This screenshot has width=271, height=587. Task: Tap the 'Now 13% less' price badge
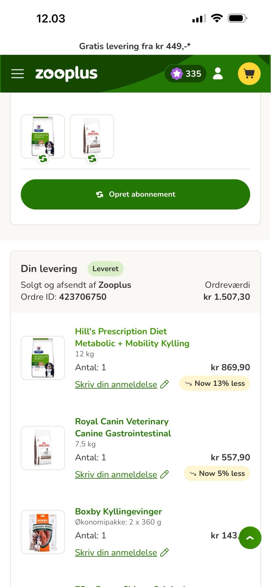tap(215, 383)
